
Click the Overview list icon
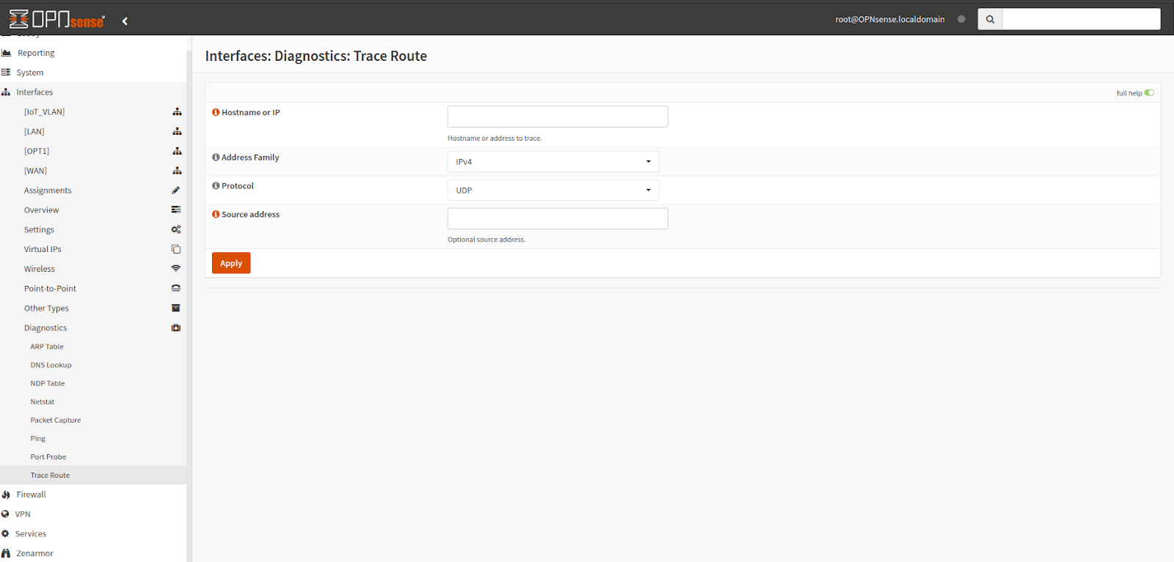click(176, 210)
